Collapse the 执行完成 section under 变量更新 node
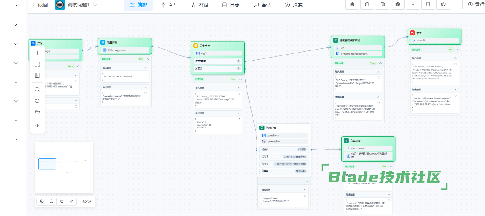Image resolution: width=485 pixels, height=216 pixels. click(x=147, y=59)
